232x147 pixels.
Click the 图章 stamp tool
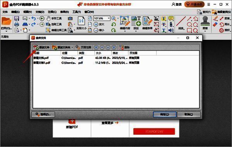205,23
